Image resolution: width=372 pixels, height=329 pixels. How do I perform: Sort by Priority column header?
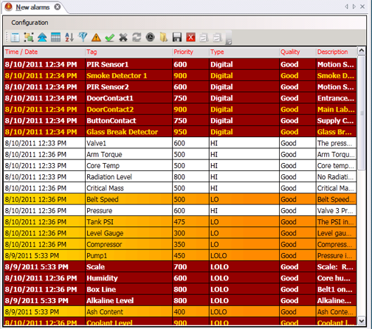[184, 52]
